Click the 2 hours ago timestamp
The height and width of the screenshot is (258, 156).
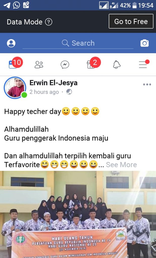(44, 92)
